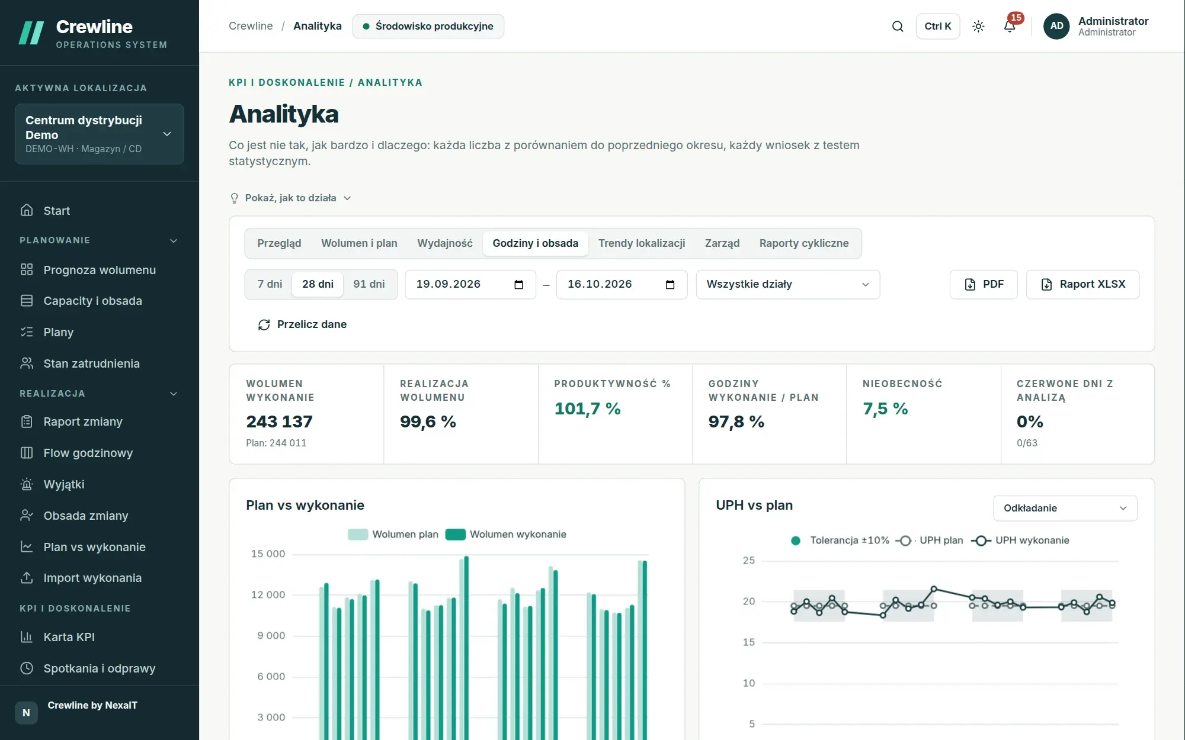Screen dimensions: 1185x740
Task: Click the Wyjątki alarm icon
Action: click(27, 484)
